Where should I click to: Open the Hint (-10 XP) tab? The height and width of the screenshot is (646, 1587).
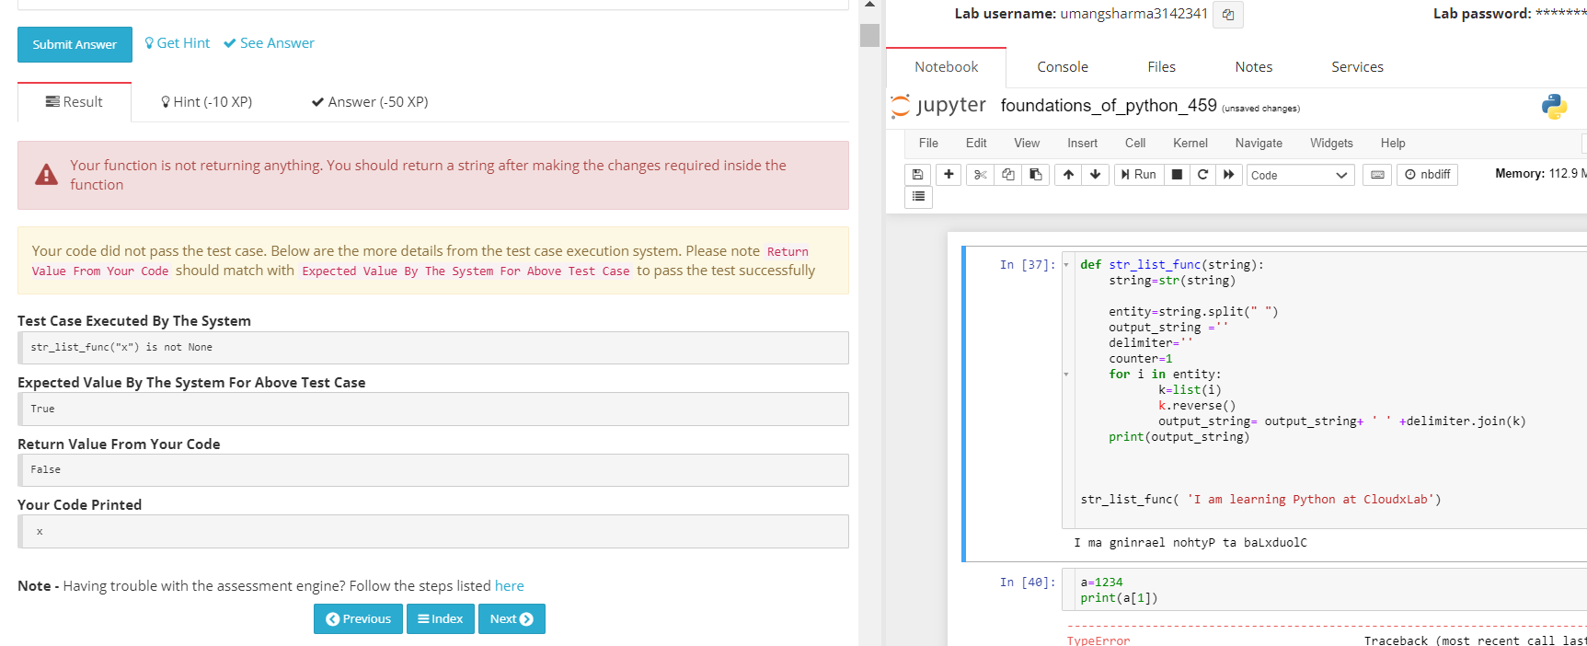pos(206,102)
